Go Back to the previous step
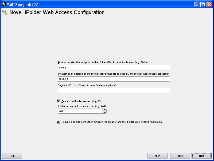 pos(180,156)
